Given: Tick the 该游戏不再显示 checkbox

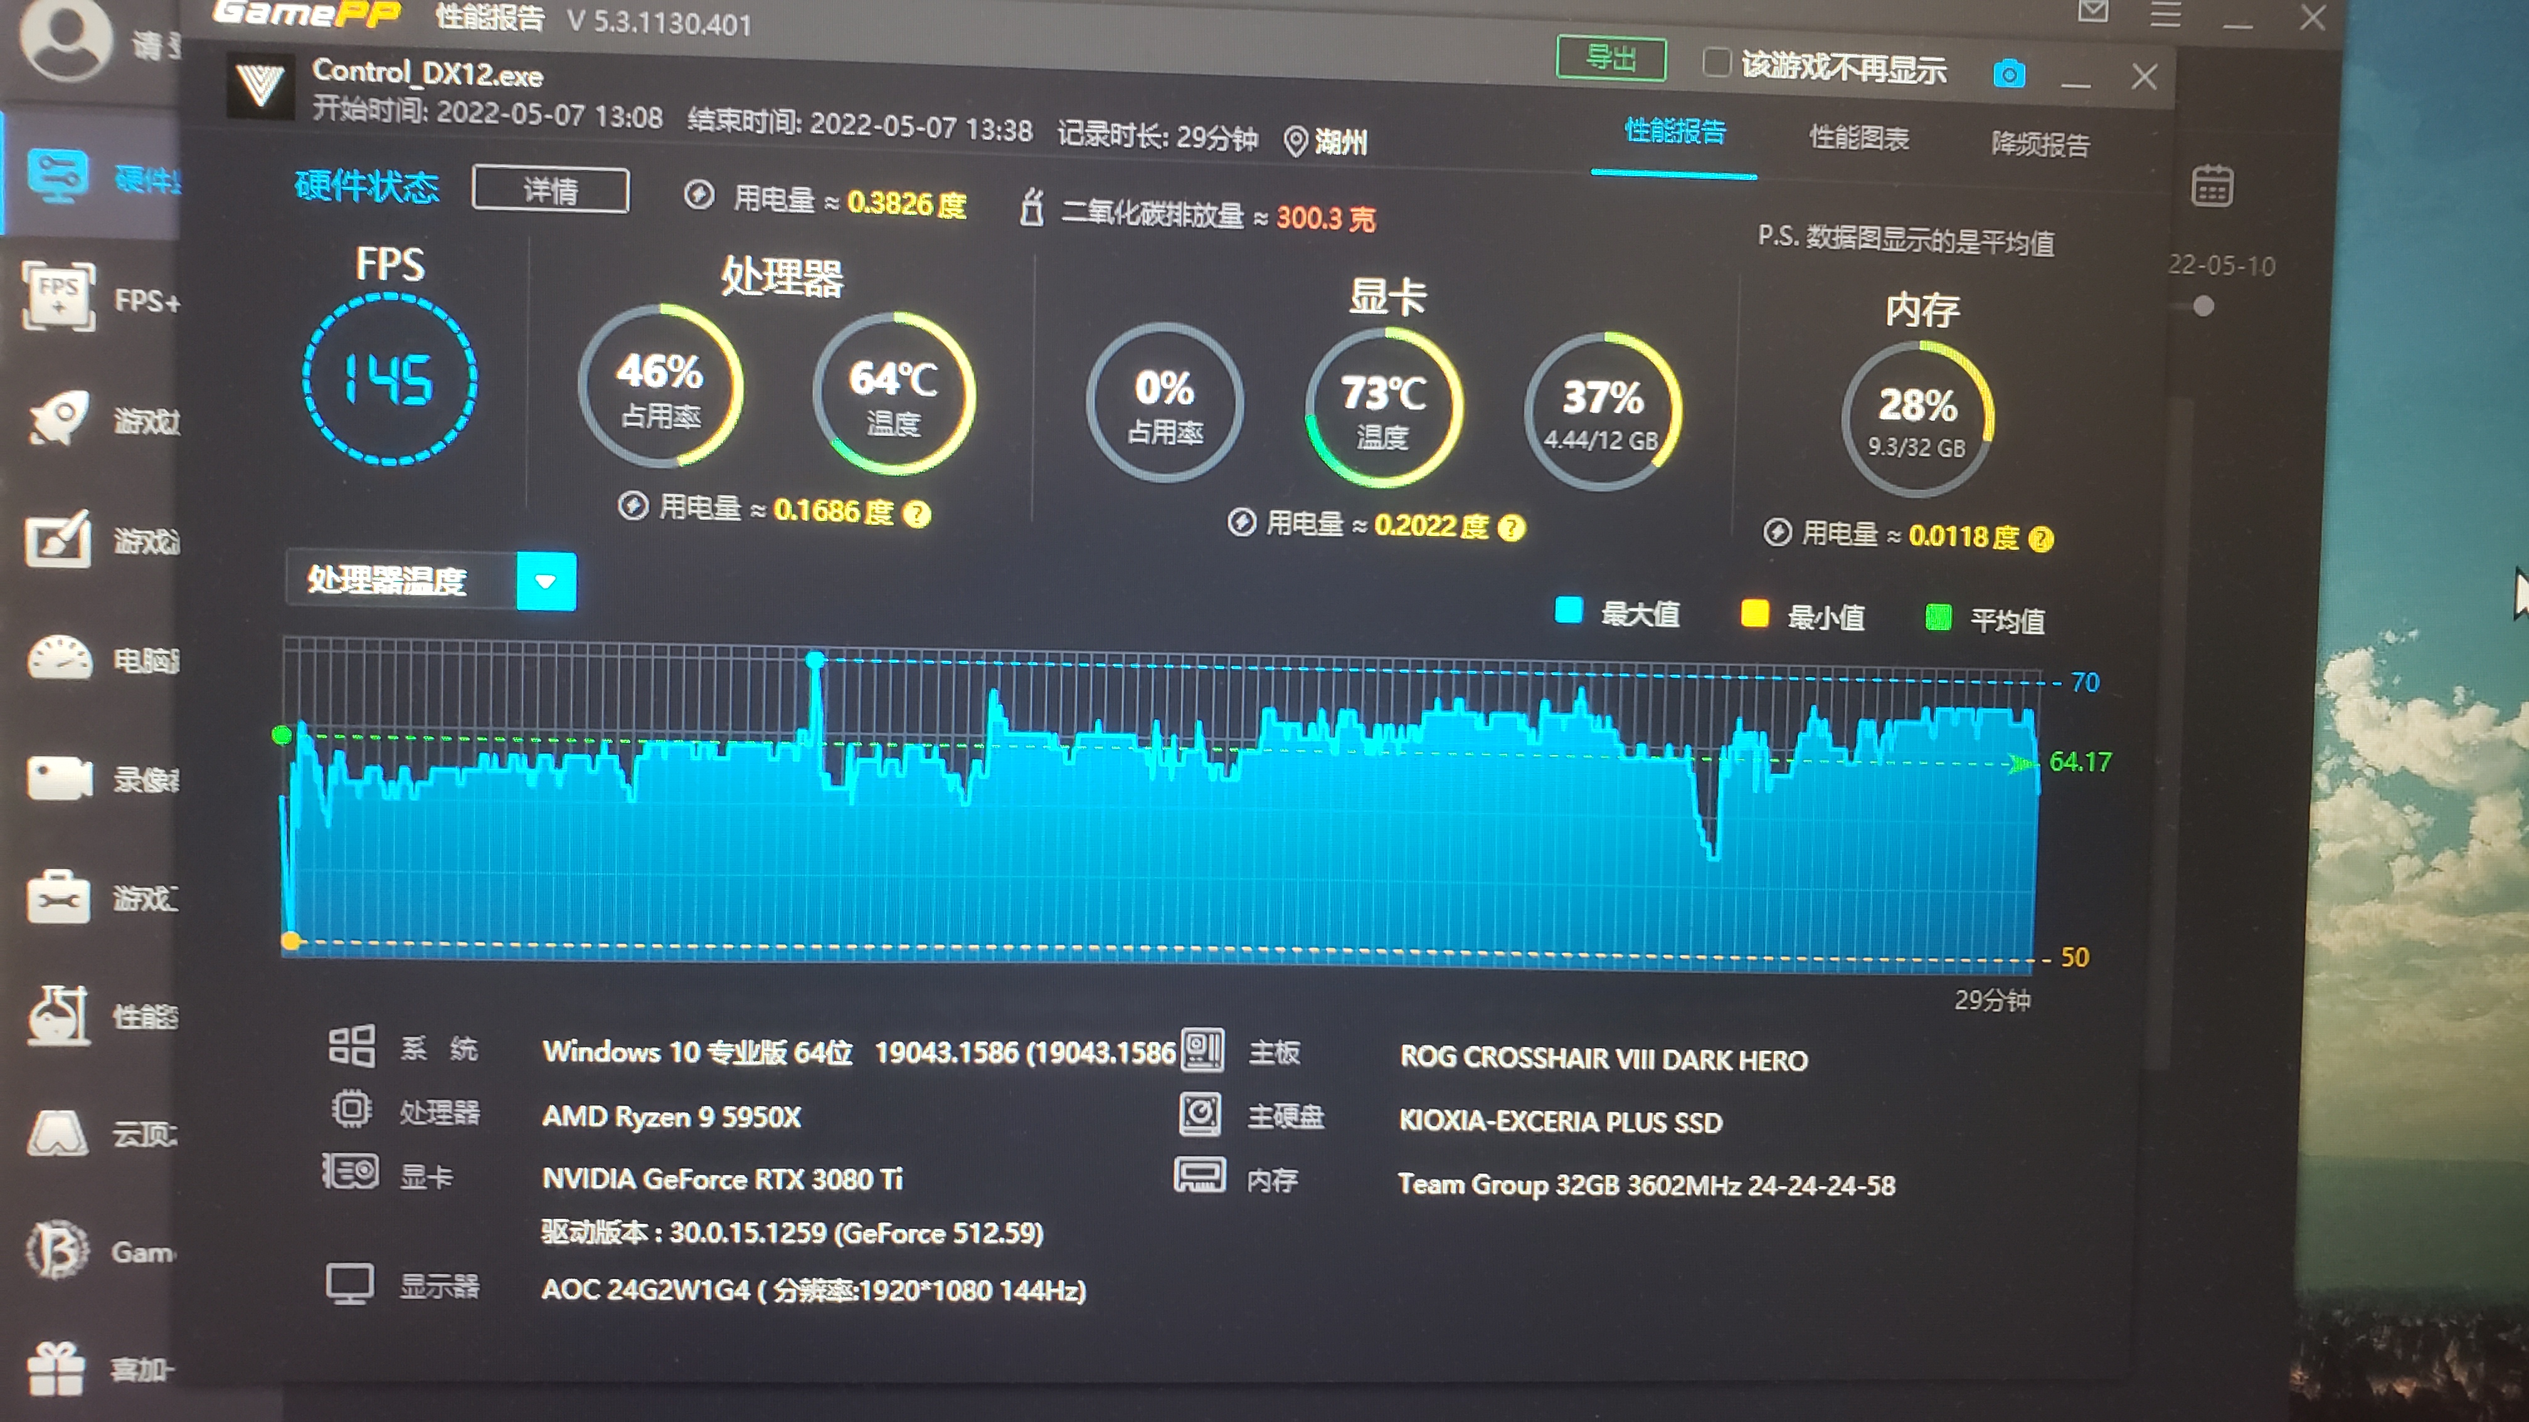Looking at the screenshot, I should [1715, 63].
